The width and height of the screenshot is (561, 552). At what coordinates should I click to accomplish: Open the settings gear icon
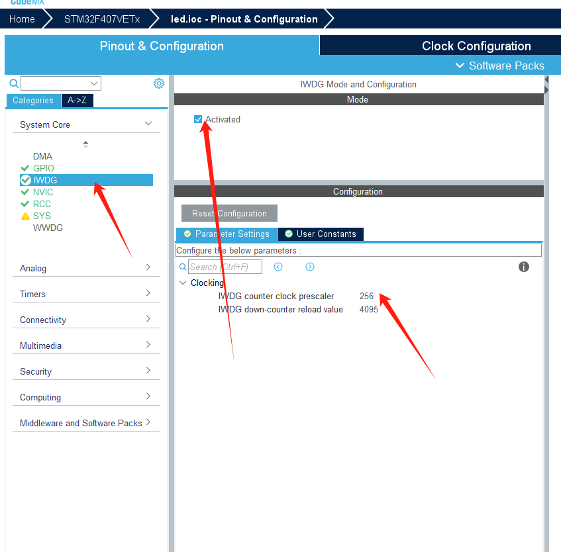[159, 83]
